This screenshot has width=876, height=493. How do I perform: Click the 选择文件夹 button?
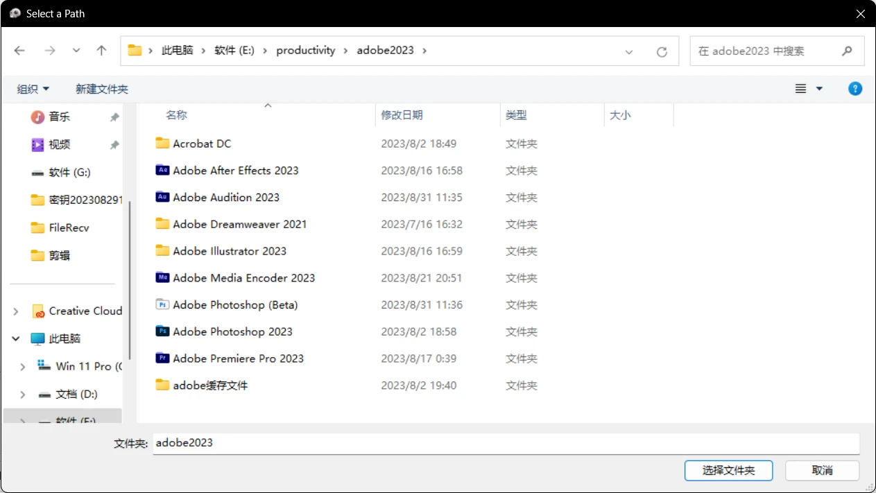point(728,470)
